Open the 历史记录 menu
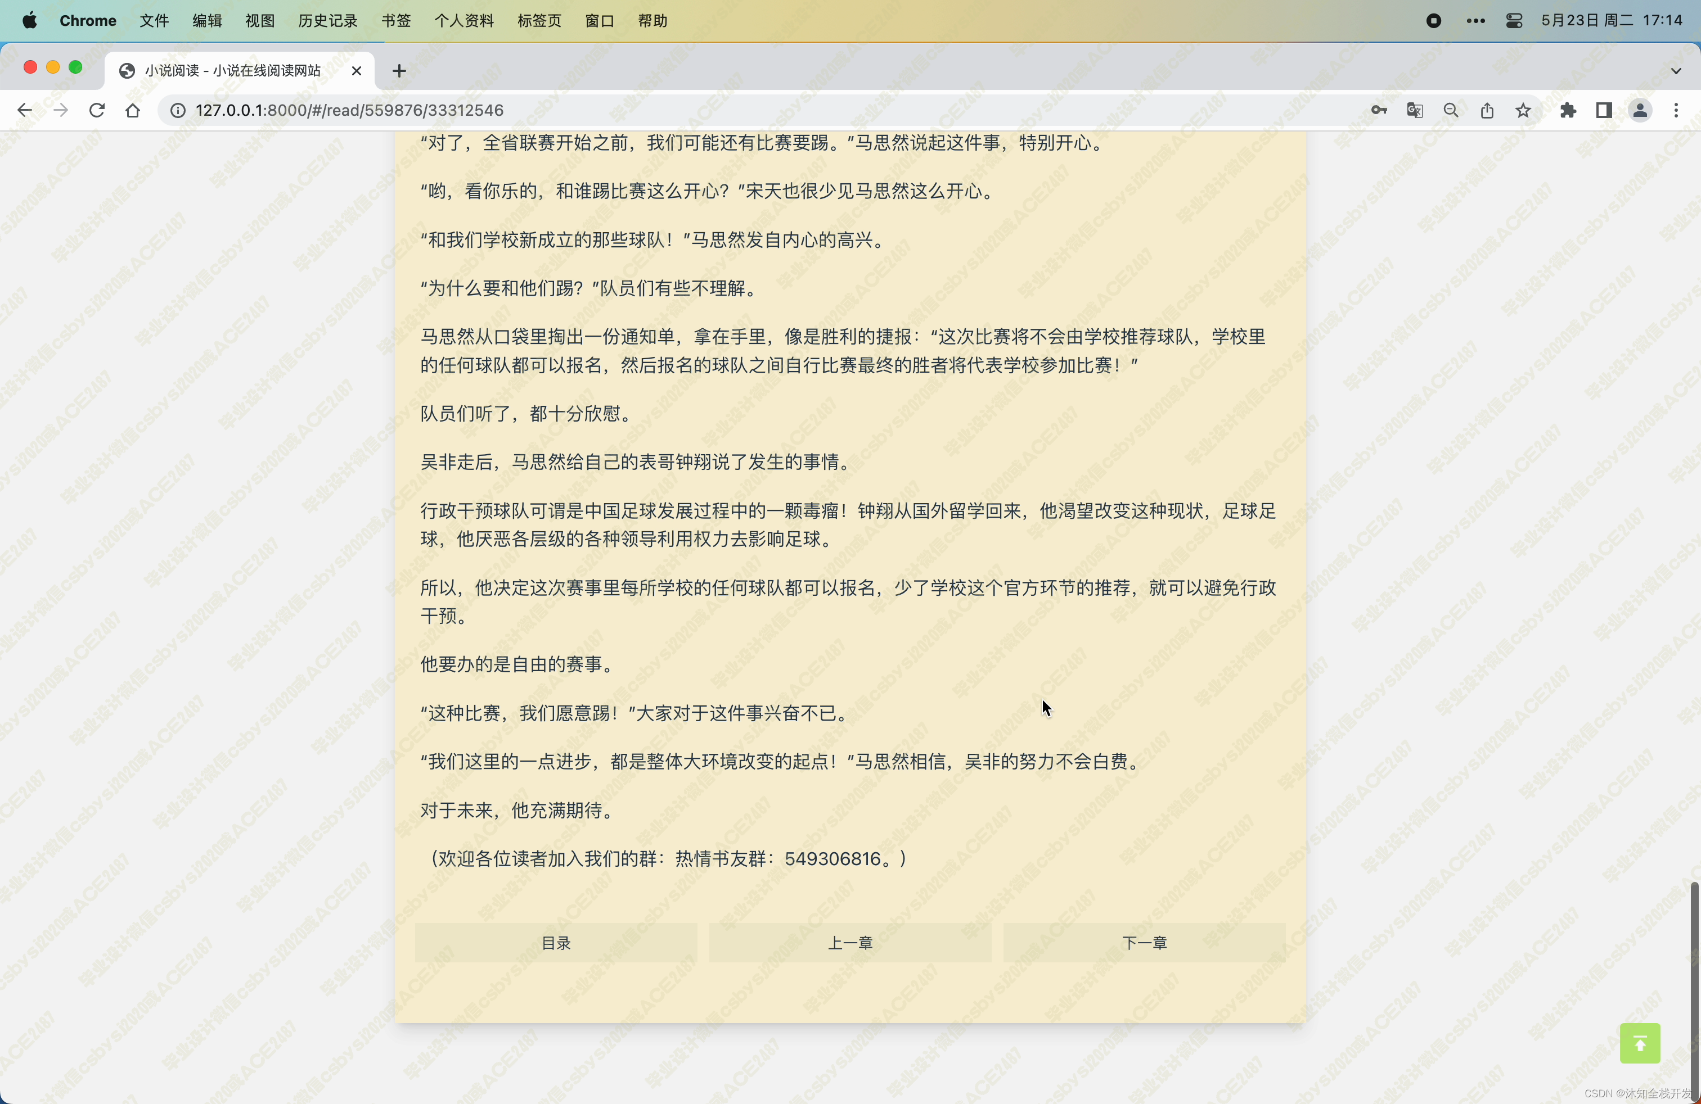This screenshot has width=1701, height=1104. pyautogui.click(x=327, y=21)
